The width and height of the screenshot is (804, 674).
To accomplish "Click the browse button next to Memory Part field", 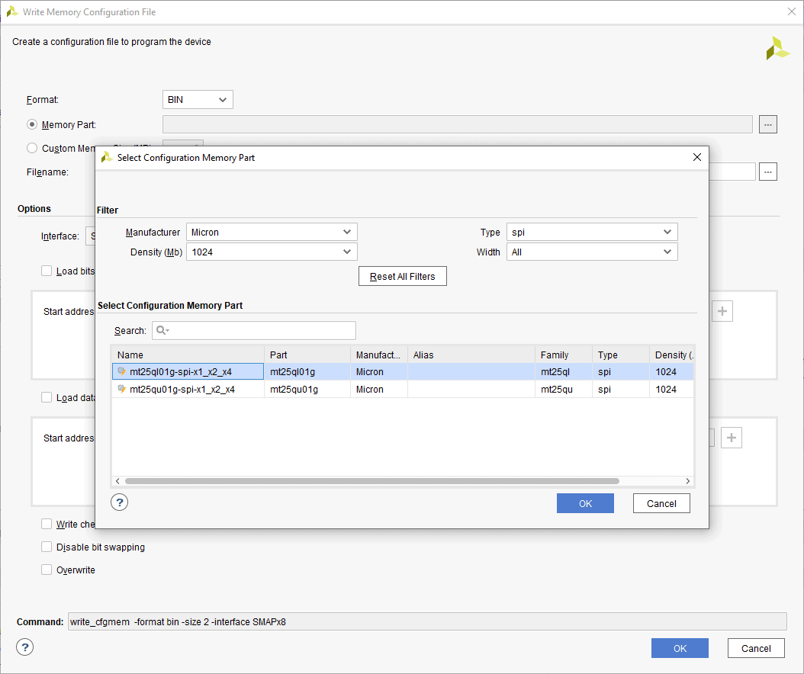I will [768, 124].
